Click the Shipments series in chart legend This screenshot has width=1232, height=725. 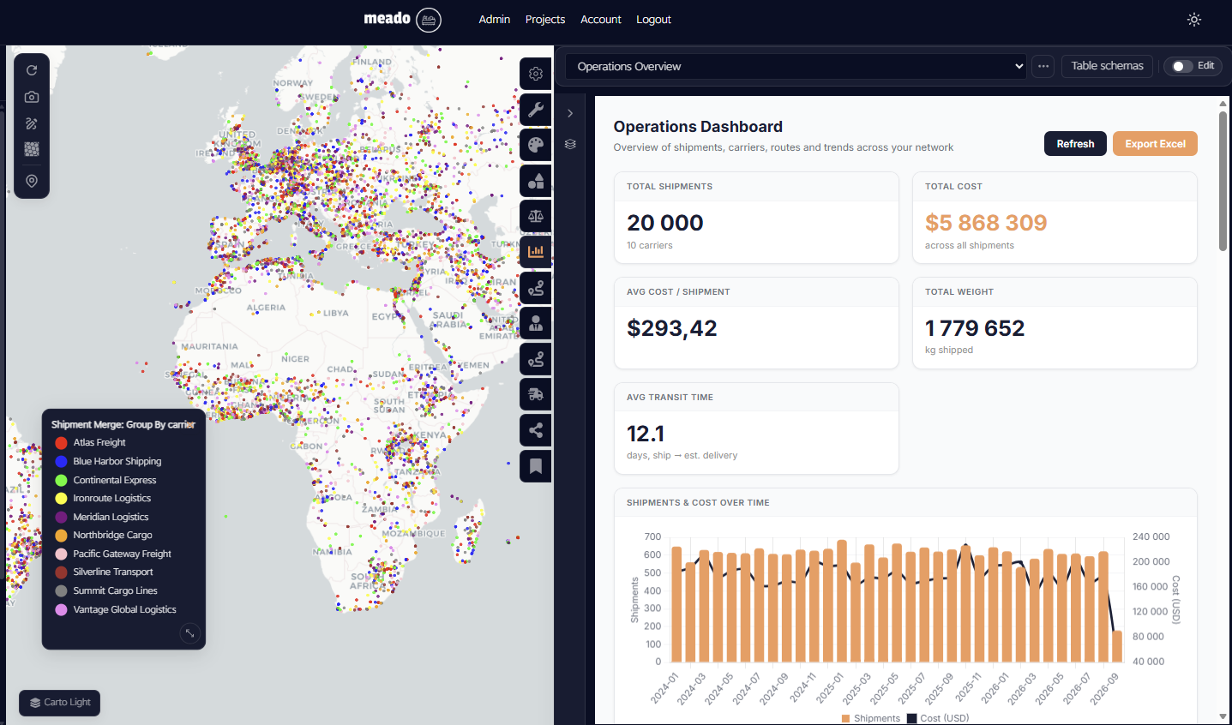pyautogui.click(x=871, y=718)
